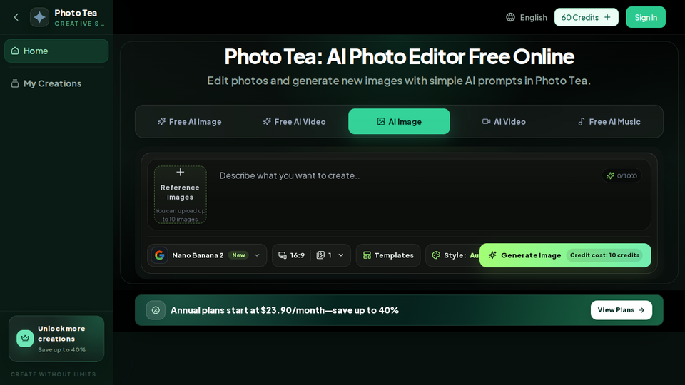Expand the image count chevron

click(x=341, y=255)
